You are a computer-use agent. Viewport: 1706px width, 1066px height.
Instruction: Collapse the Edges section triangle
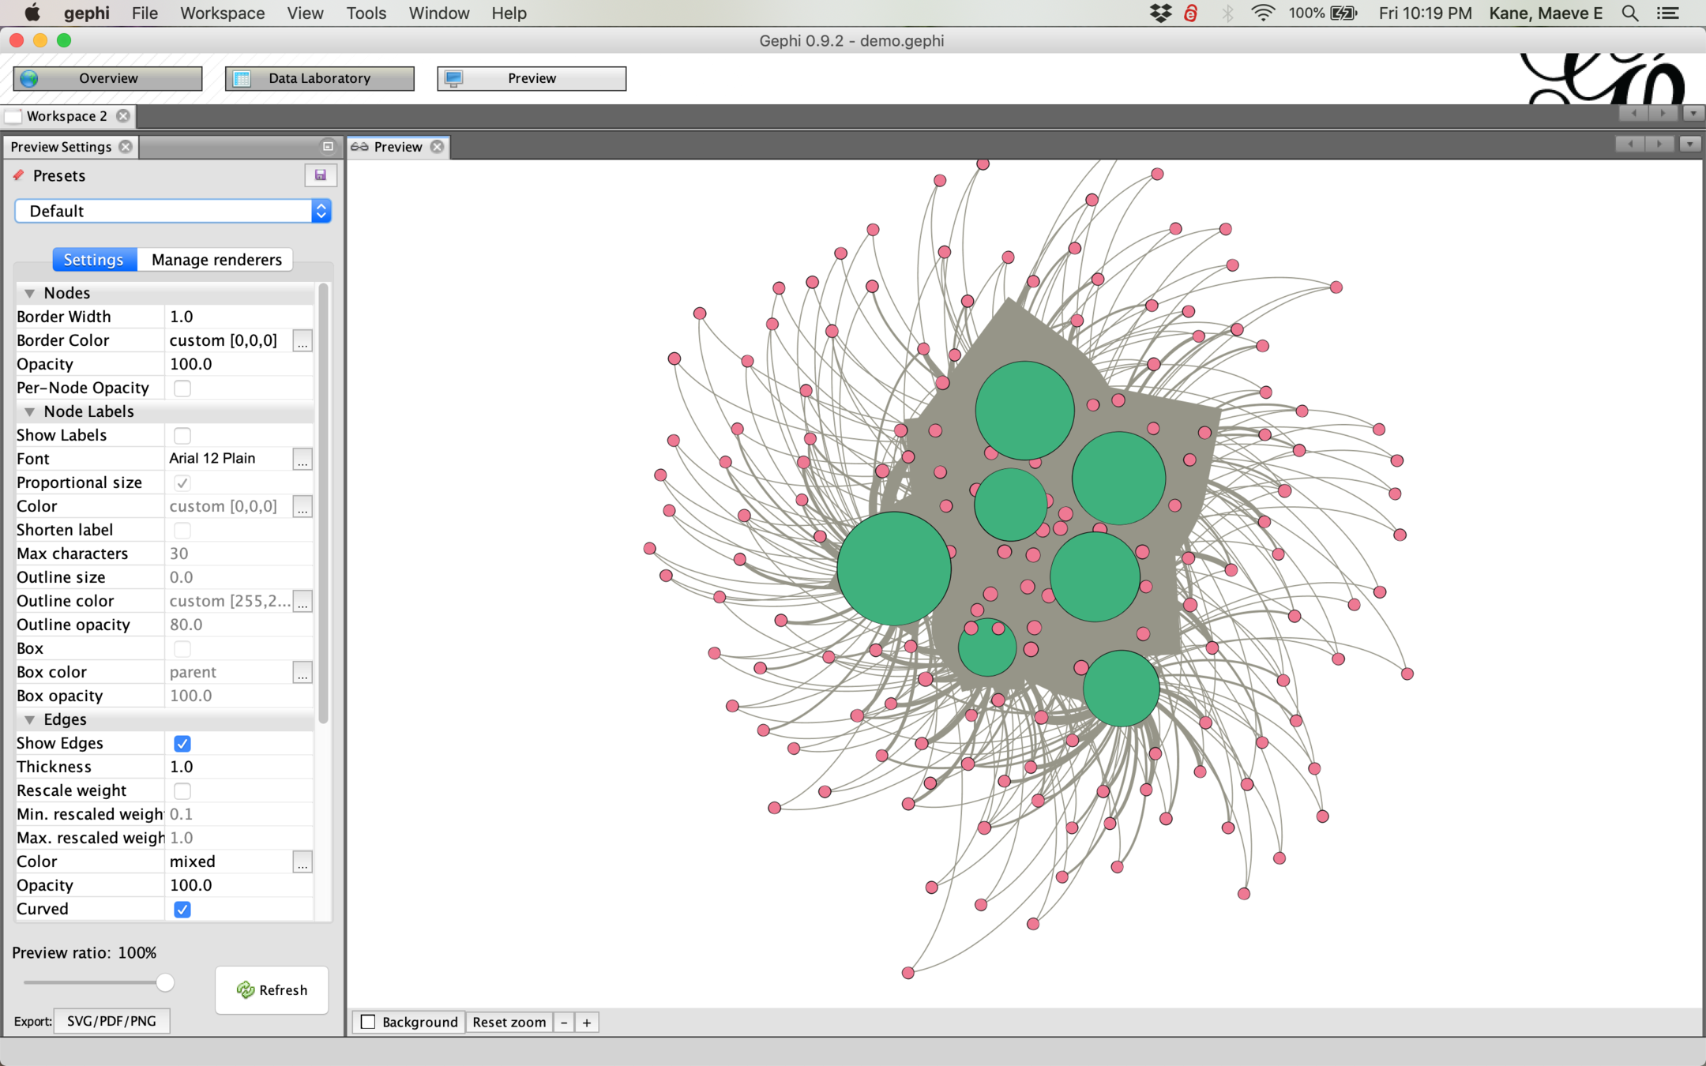[29, 719]
